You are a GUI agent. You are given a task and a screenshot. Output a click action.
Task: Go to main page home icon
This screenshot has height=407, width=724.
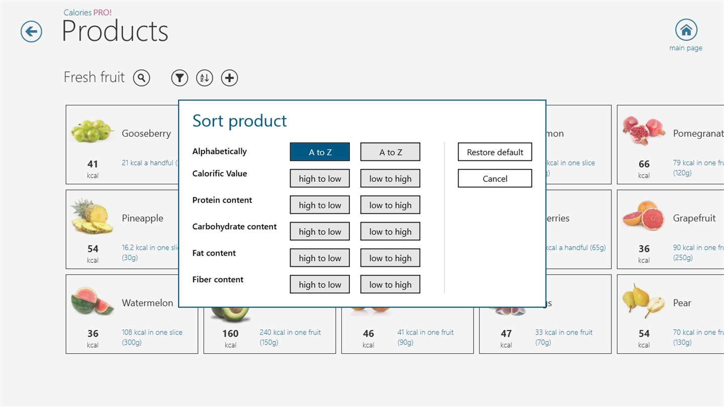[686, 30]
